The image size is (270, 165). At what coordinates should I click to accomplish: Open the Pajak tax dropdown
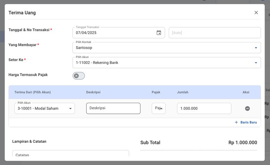pos(159,108)
